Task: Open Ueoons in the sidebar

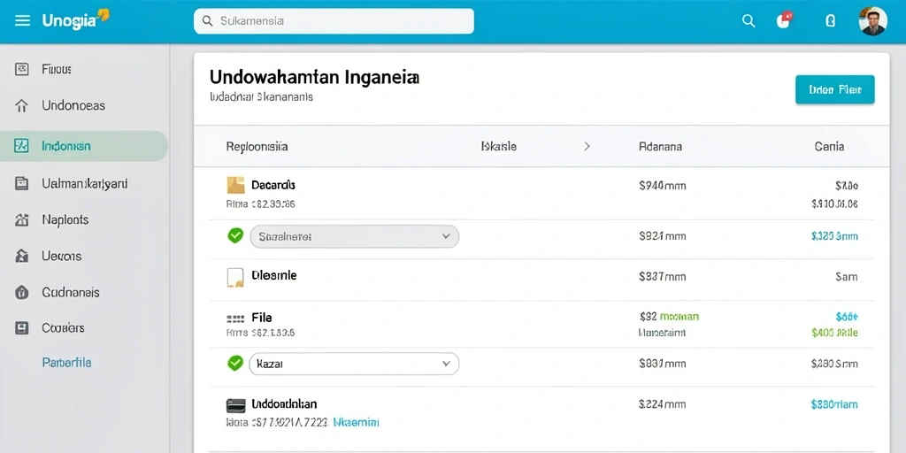Action: coord(61,256)
